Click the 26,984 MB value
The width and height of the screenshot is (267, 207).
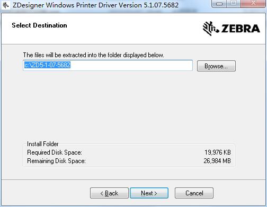pos(217,161)
